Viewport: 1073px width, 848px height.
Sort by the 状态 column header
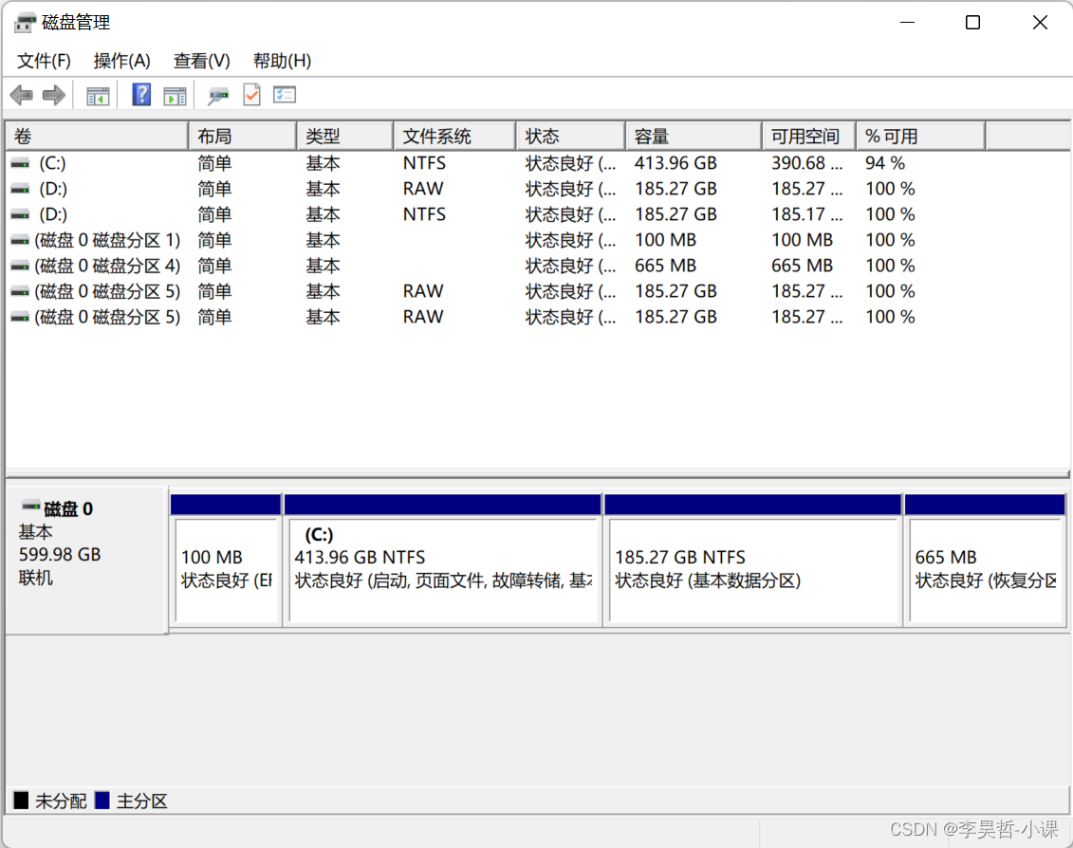(571, 137)
